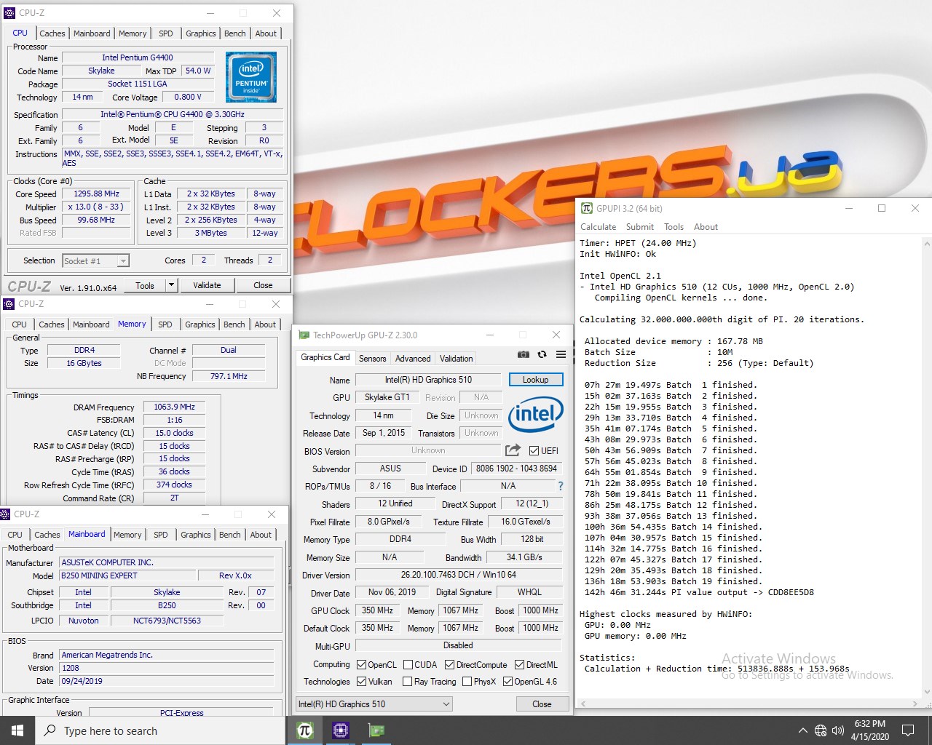This screenshot has height=745, width=932.
Task: Toggle the DirectCompute checkbox
Action: pyautogui.click(x=450, y=664)
